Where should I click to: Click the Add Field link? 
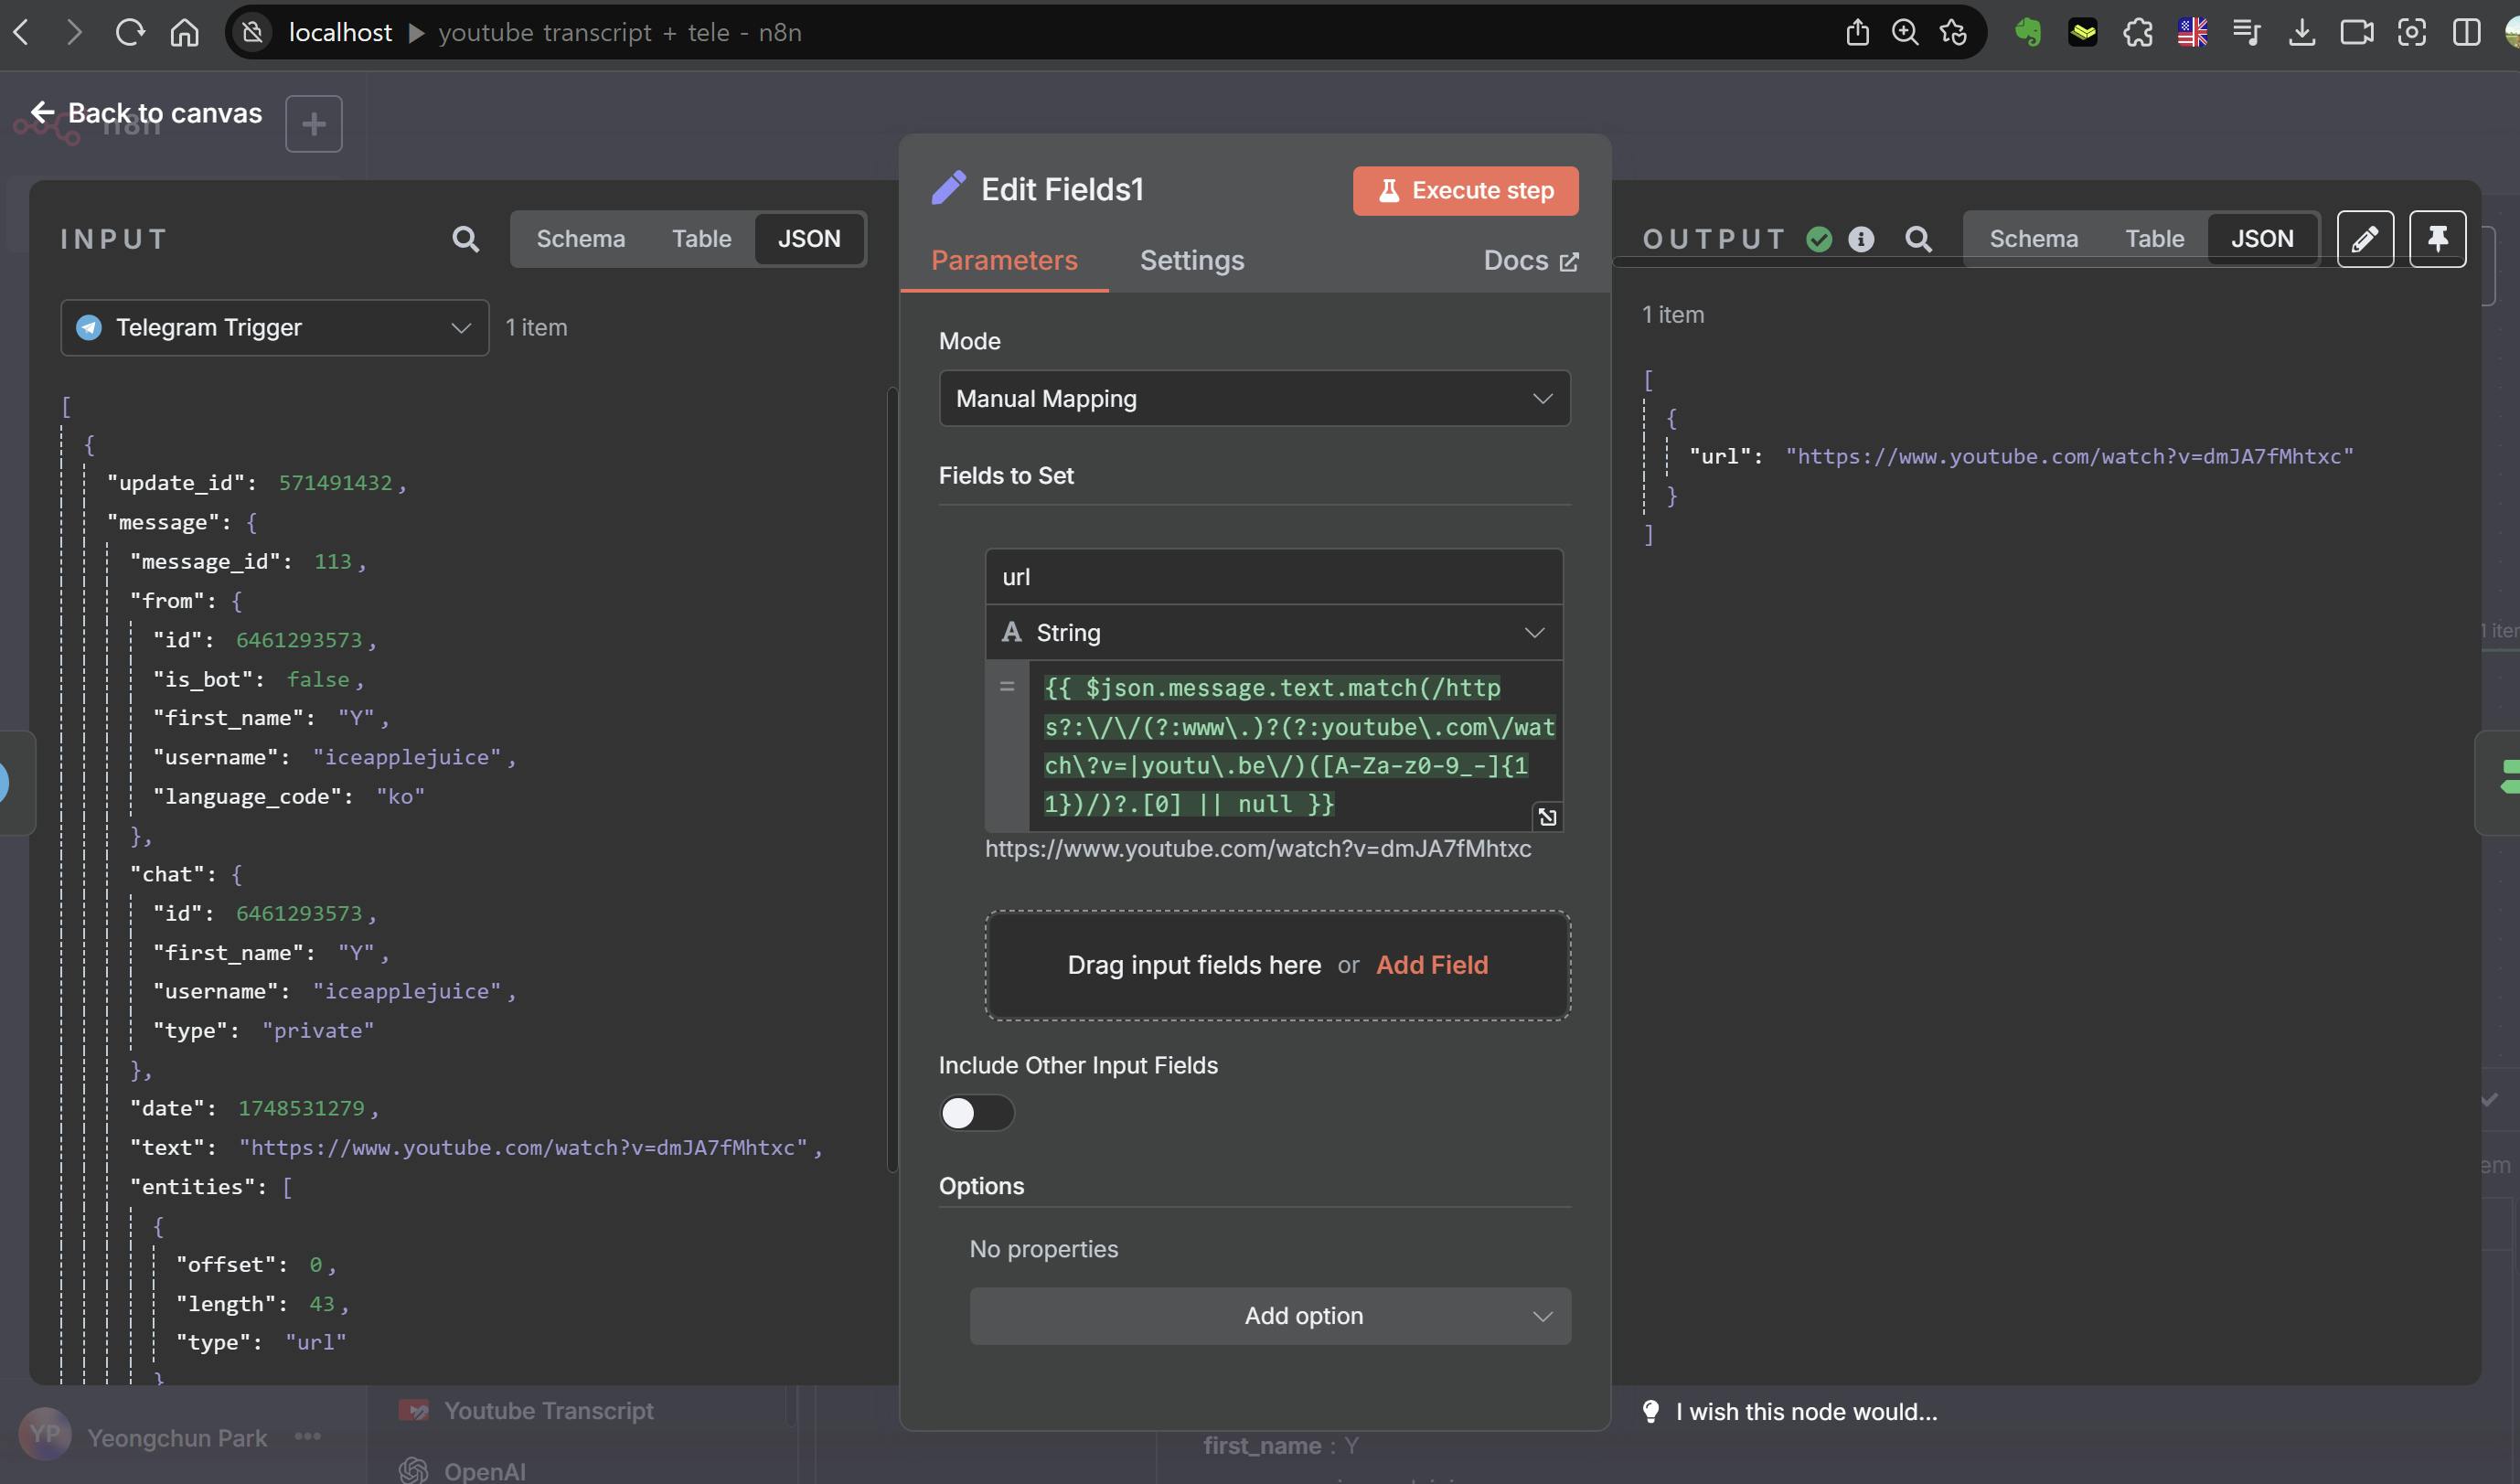pyautogui.click(x=1431, y=965)
